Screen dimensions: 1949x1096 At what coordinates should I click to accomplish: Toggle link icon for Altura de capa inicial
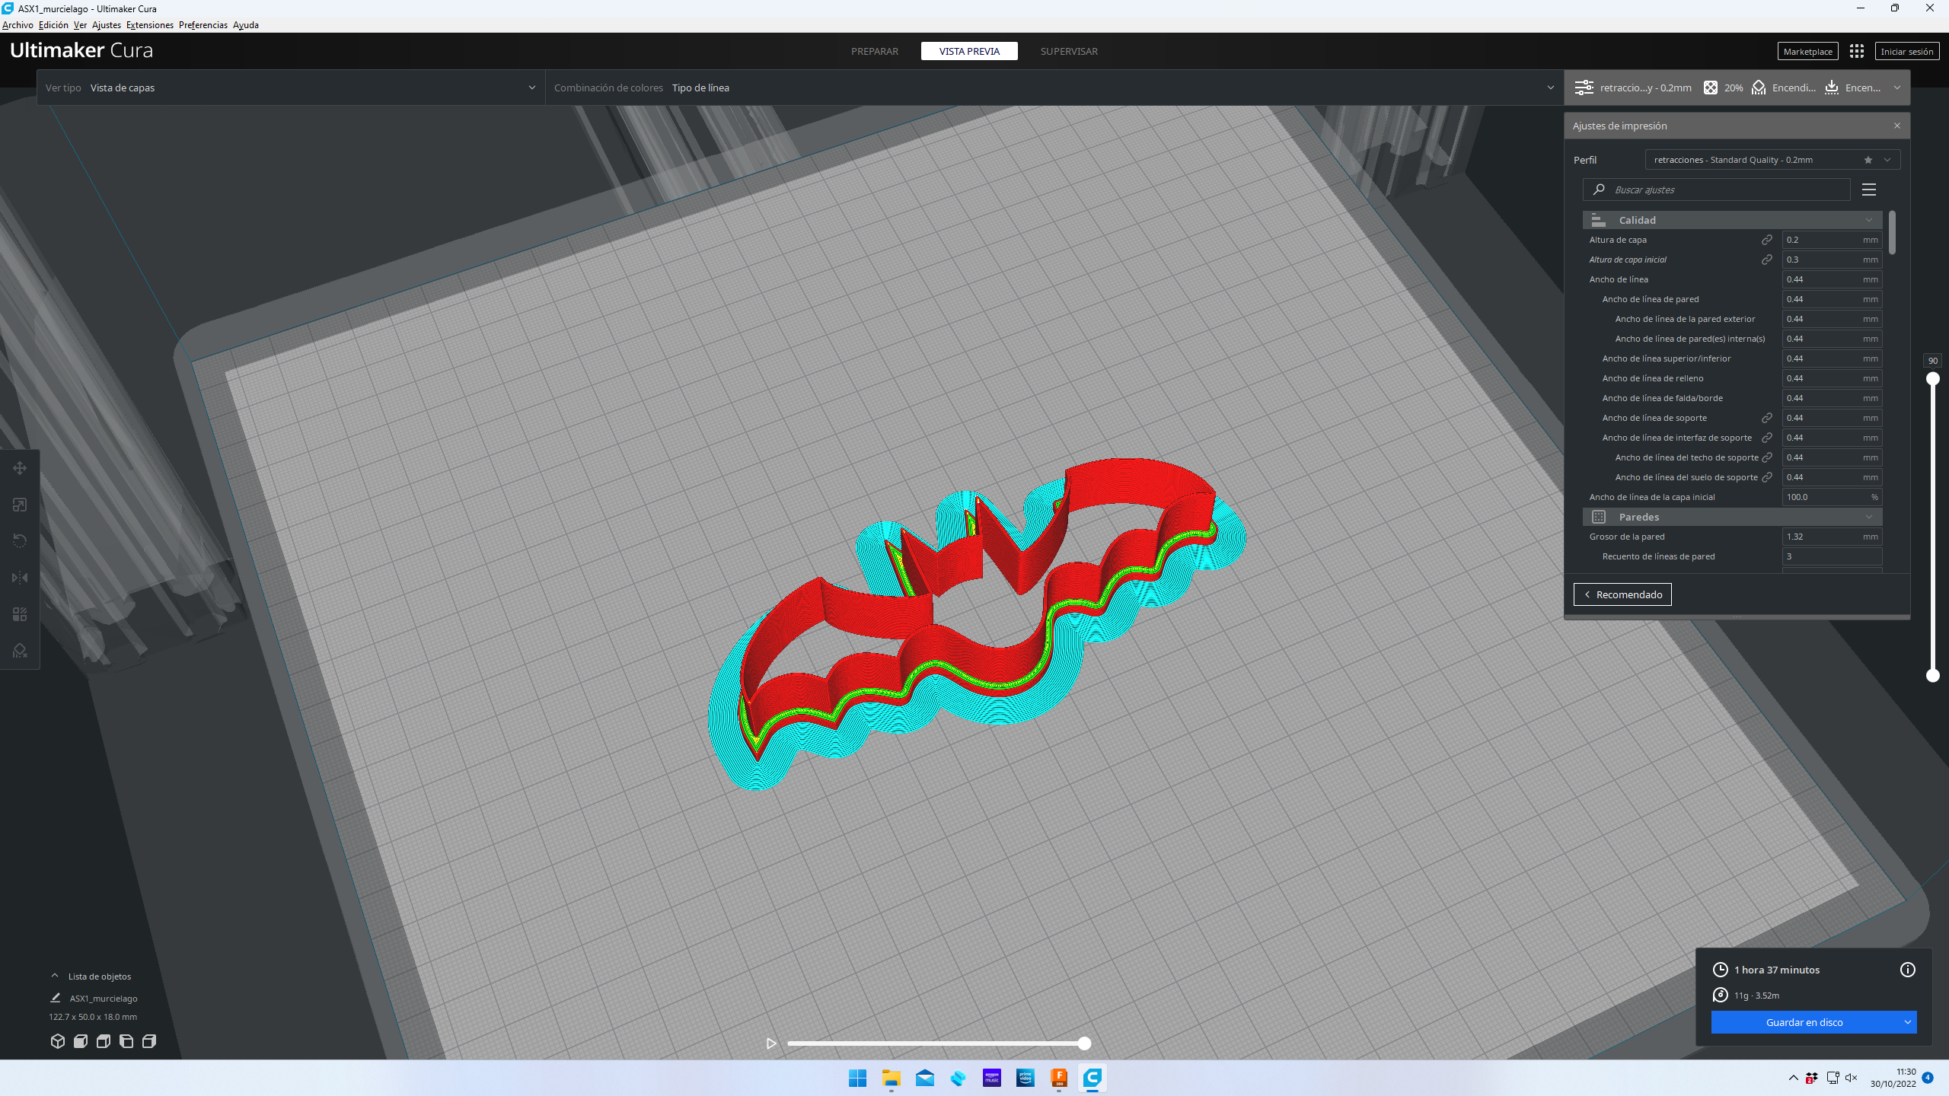click(1767, 260)
